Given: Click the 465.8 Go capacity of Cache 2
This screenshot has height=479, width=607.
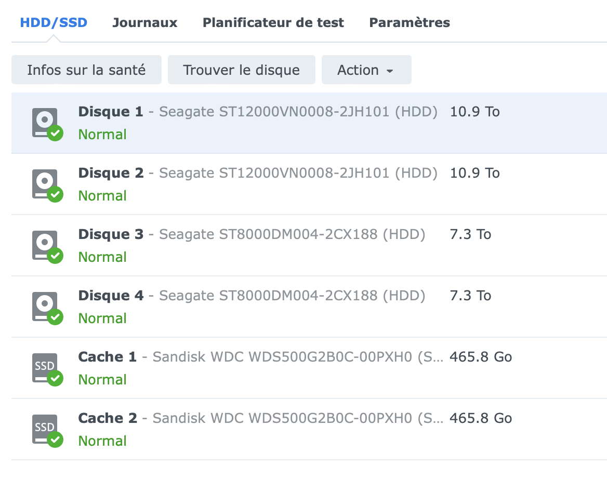Looking at the screenshot, I should pos(481,418).
